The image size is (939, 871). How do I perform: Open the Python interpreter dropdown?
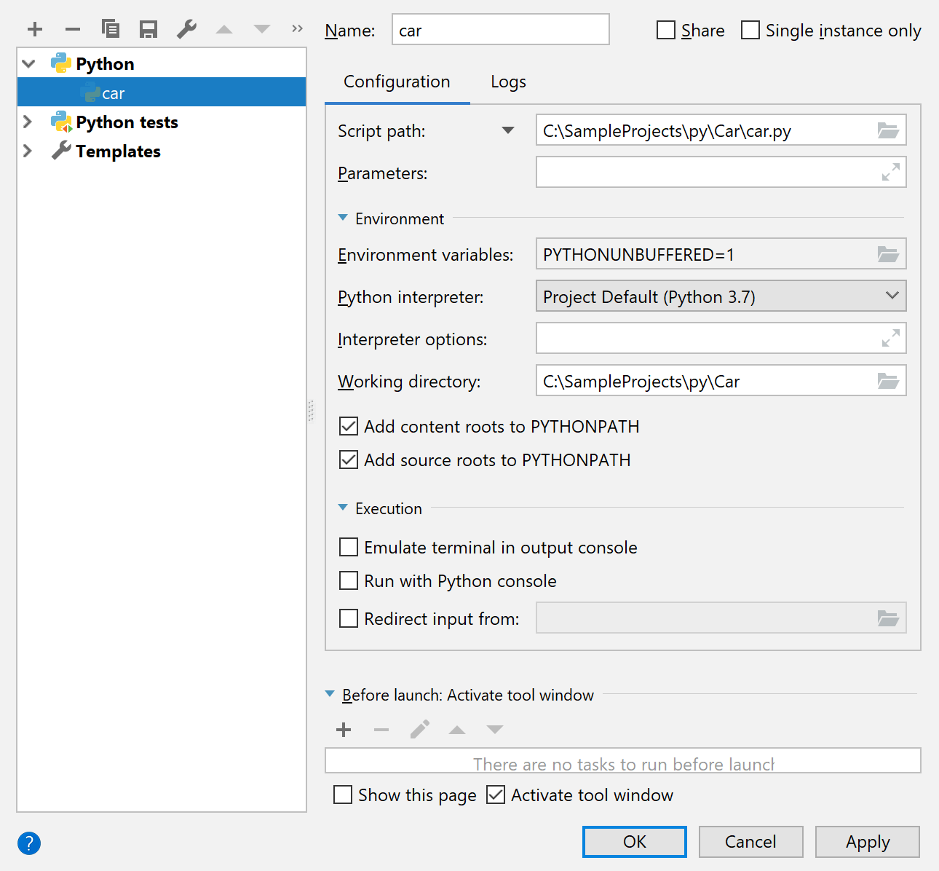(721, 296)
